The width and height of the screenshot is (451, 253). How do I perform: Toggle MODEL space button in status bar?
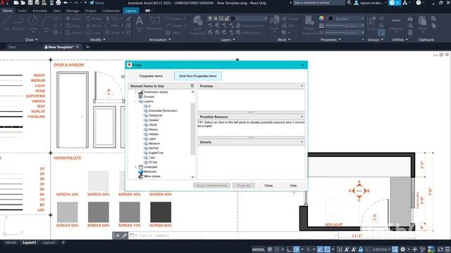259,249
